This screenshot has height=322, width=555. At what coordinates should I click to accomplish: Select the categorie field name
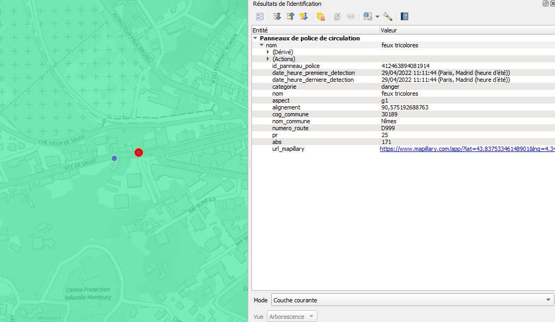[x=284, y=87]
